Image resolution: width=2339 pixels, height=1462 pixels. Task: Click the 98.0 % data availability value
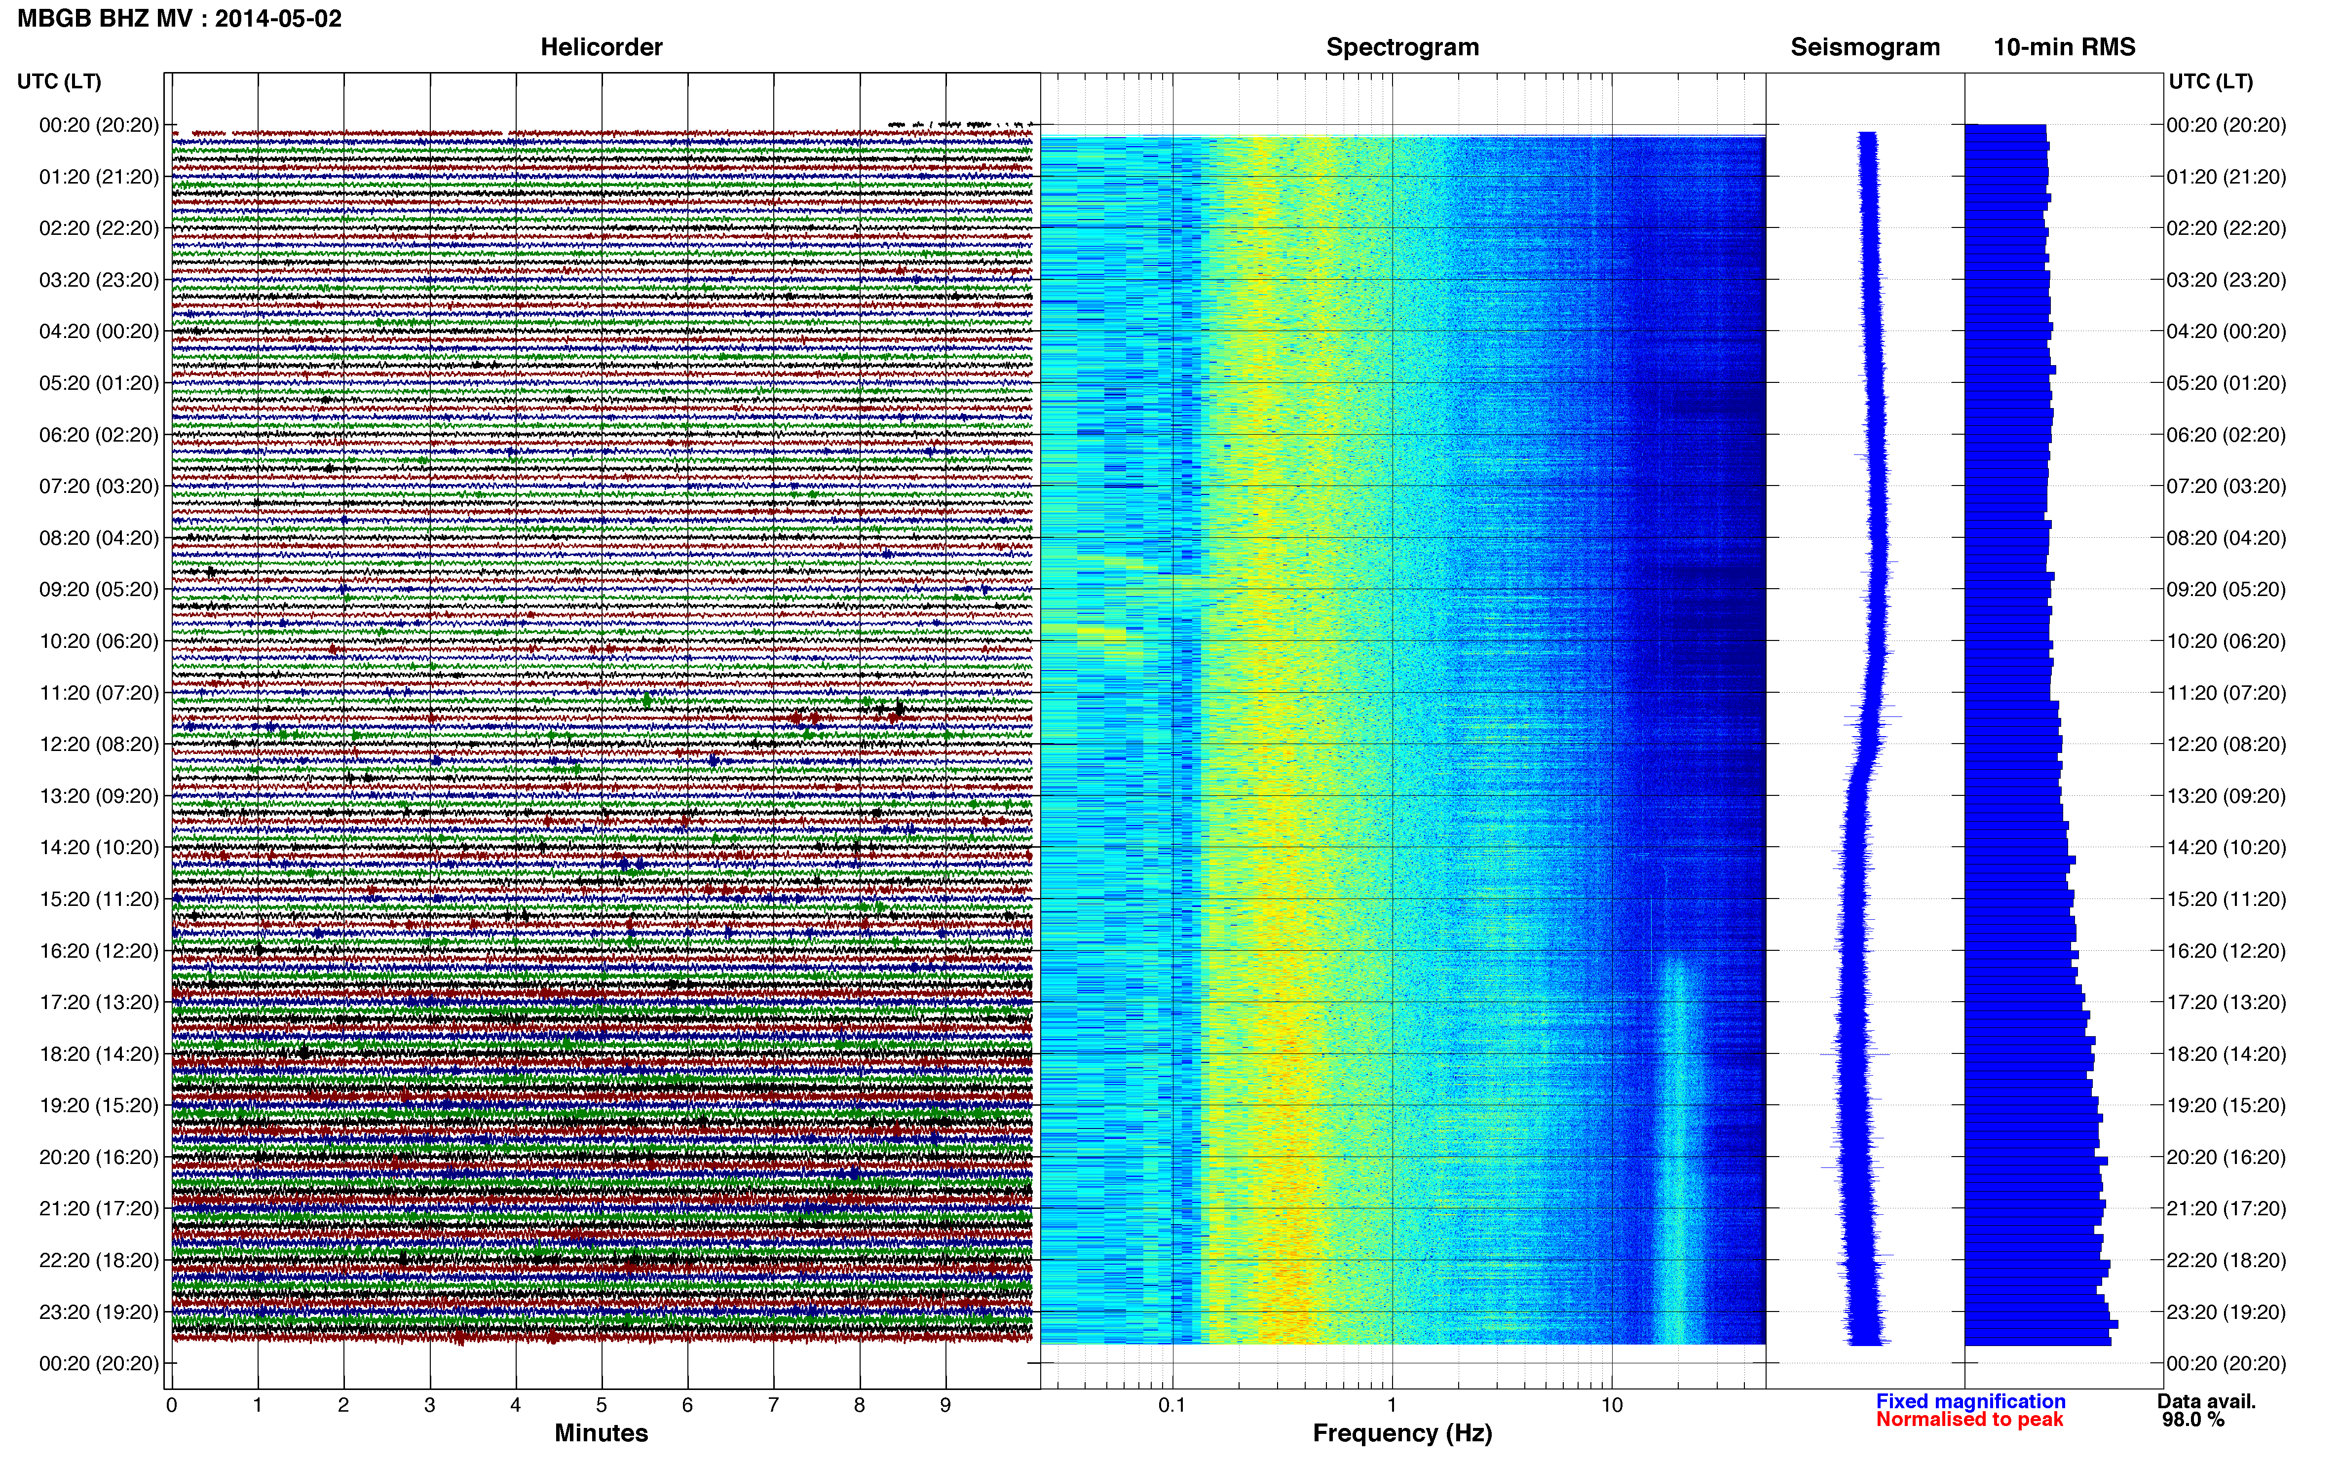(x=2193, y=1420)
